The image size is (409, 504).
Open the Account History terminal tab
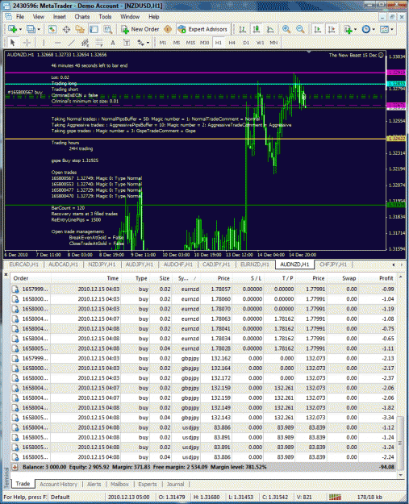coord(59,484)
